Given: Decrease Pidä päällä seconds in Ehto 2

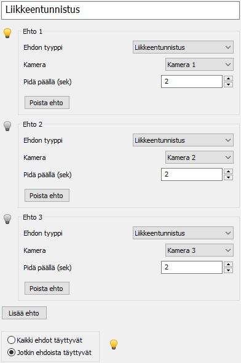Looking at the screenshot, I should point(228,178).
